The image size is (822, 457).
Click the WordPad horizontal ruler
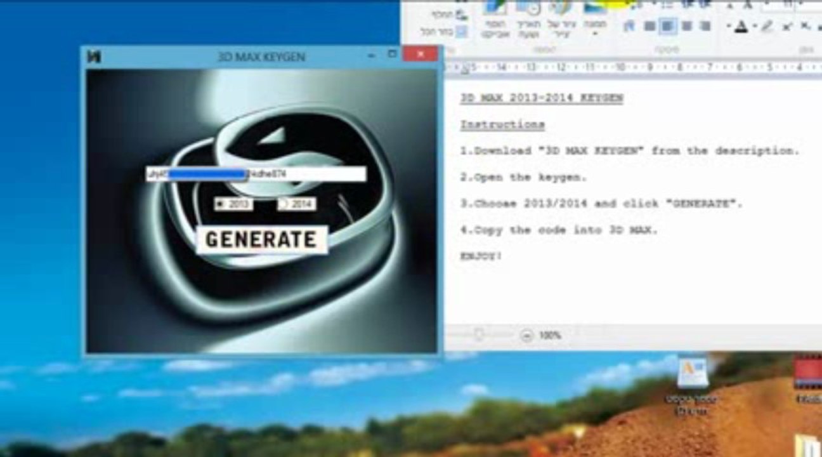632,67
